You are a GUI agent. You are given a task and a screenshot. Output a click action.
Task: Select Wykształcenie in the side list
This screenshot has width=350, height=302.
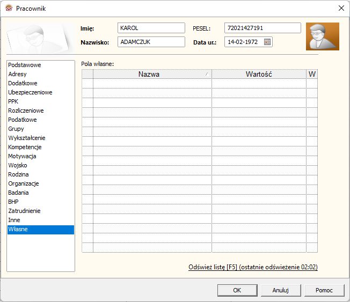(x=41, y=138)
